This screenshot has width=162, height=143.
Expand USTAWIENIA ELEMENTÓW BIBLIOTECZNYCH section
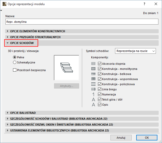pos(82,130)
